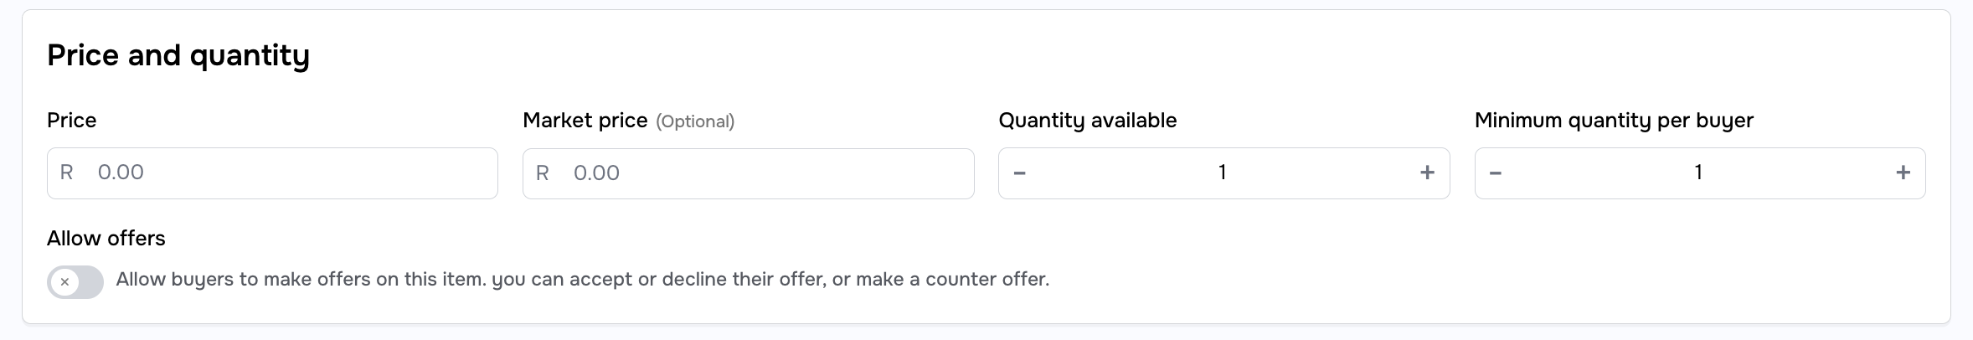This screenshot has width=1973, height=340.
Task: Click the Price field label
Action: tap(71, 121)
